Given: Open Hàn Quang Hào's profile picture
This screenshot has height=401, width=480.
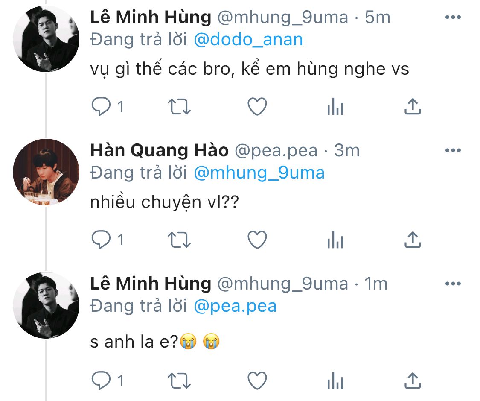Looking at the screenshot, I should pyautogui.click(x=46, y=172).
